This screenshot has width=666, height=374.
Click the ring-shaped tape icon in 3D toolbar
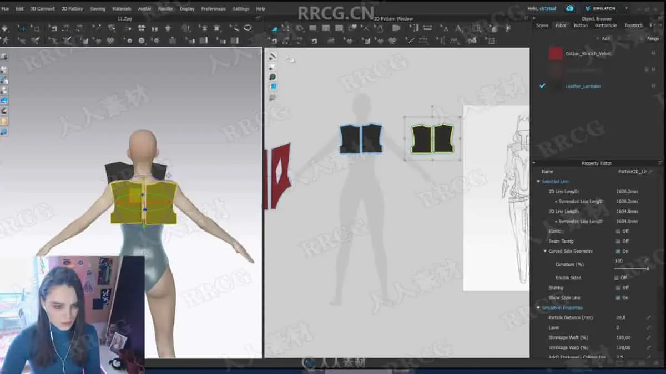[248, 28]
